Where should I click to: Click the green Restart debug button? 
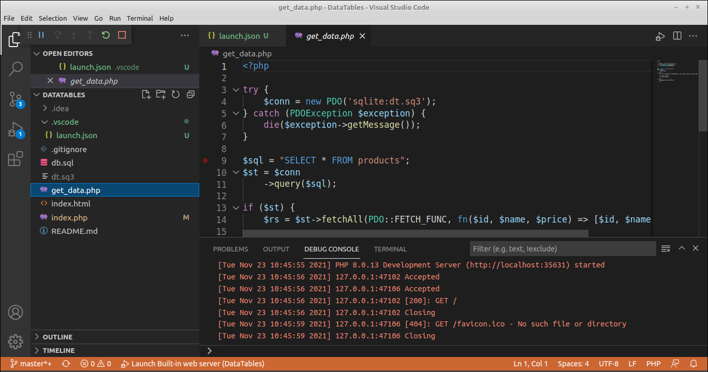[106, 35]
